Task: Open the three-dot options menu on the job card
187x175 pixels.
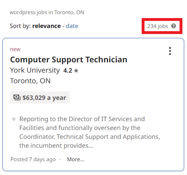Action: point(170,51)
